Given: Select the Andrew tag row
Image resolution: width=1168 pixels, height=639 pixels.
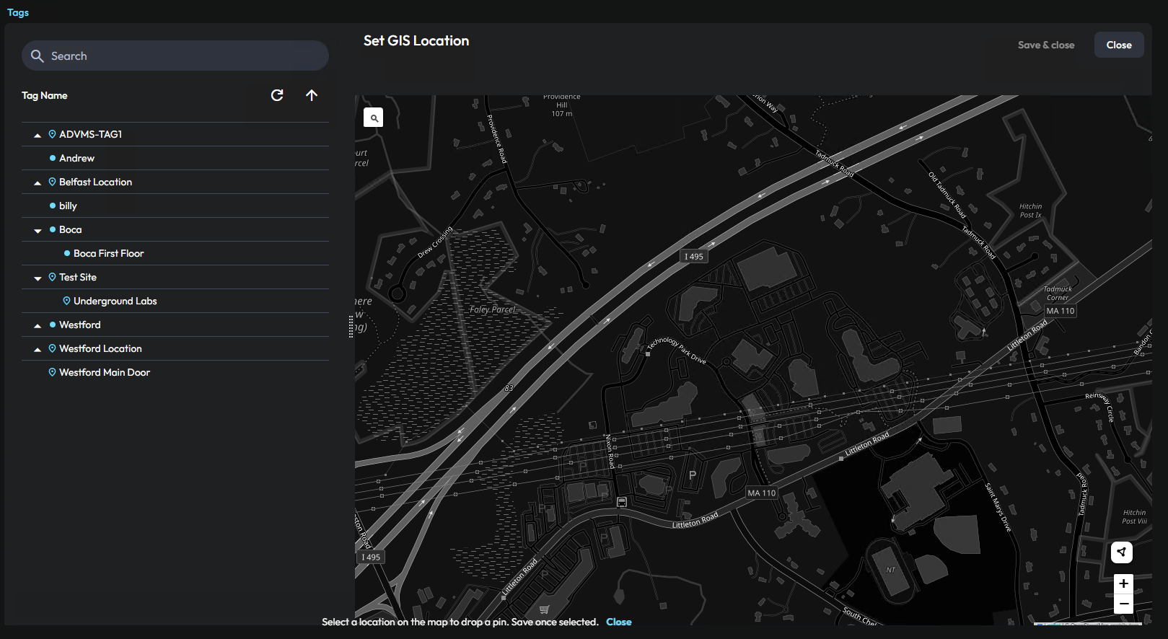Looking at the screenshot, I should point(175,158).
